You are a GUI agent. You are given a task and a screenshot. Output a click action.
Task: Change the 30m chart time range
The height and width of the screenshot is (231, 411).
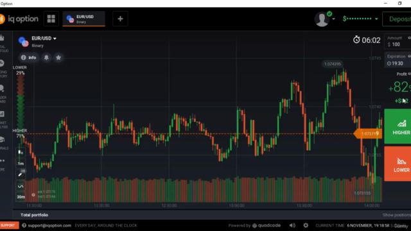point(21,197)
